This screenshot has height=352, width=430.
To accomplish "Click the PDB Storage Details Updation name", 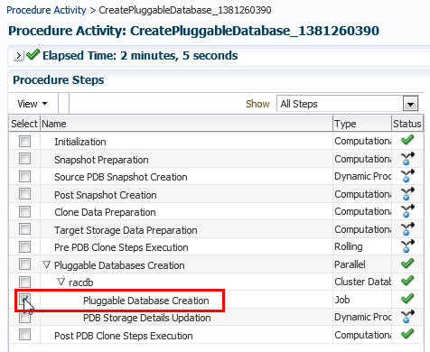I will tap(147, 318).
